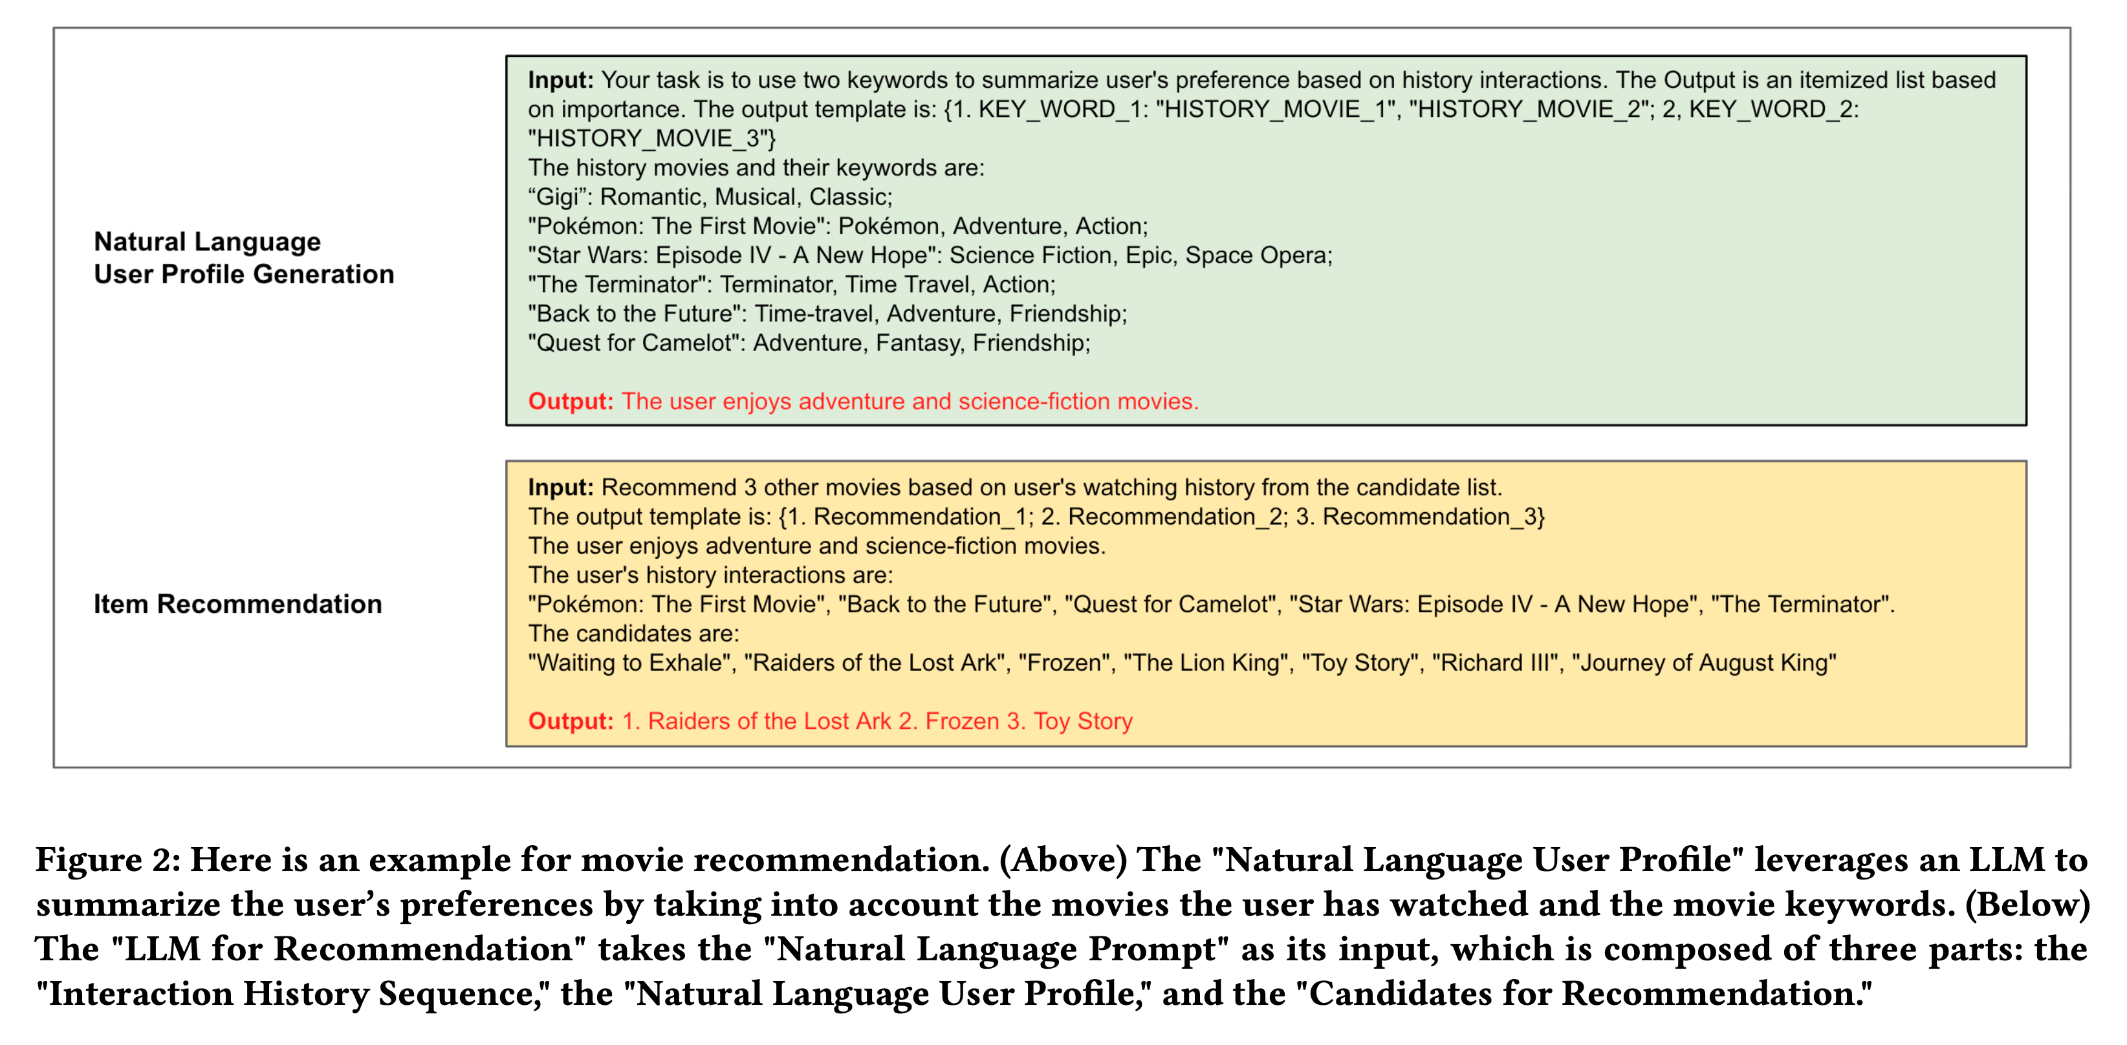Click the "Gigi" movie keywords line

[710, 197]
